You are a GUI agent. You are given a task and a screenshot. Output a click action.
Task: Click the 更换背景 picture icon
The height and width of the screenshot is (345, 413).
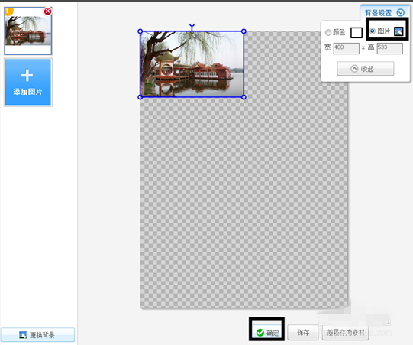(23, 335)
